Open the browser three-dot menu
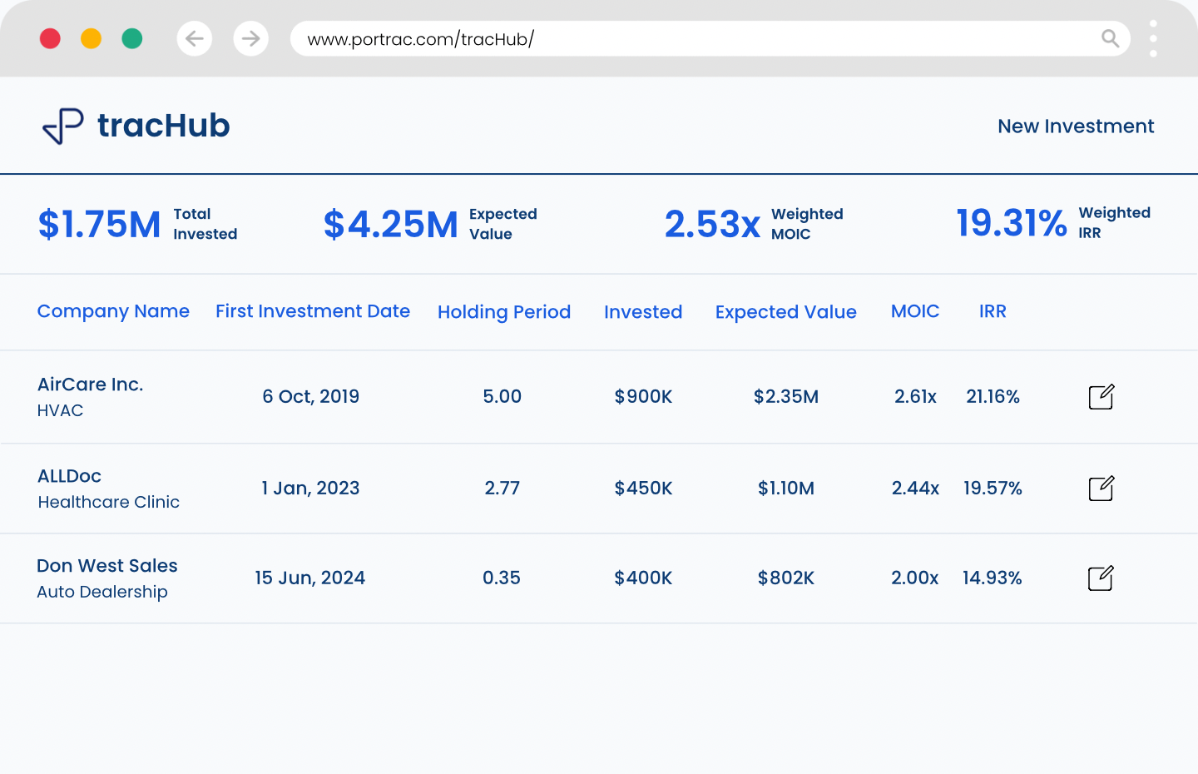 [1153, 39]
